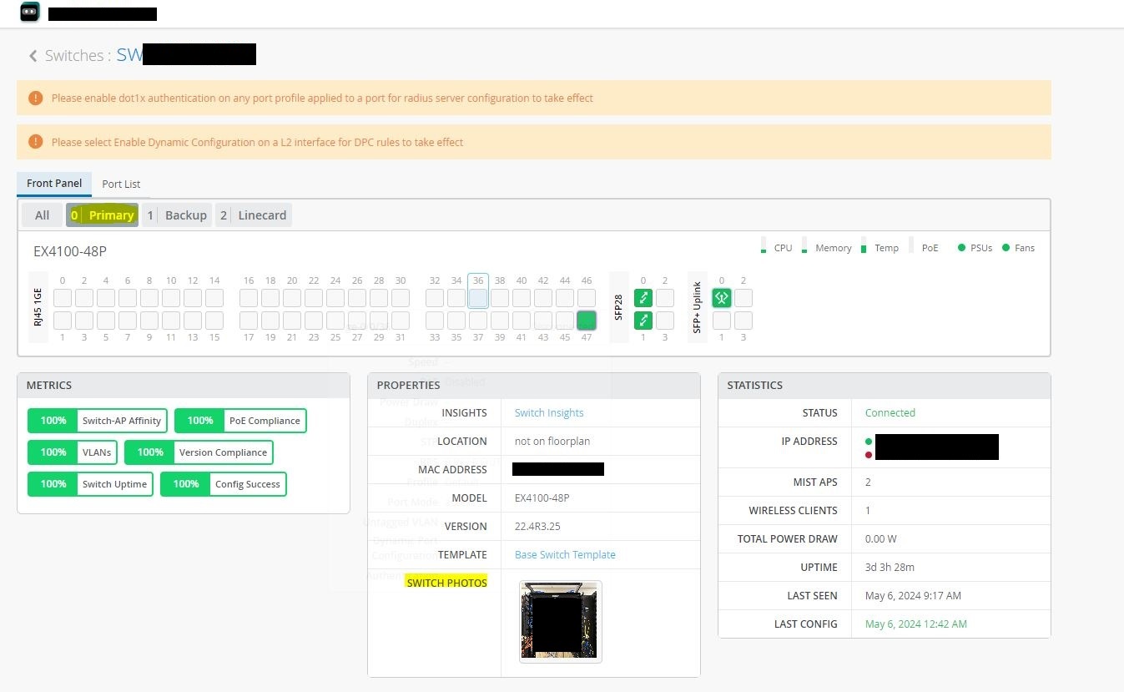
Task: Toggle the Linecard member filter
Action: (253, 215)
